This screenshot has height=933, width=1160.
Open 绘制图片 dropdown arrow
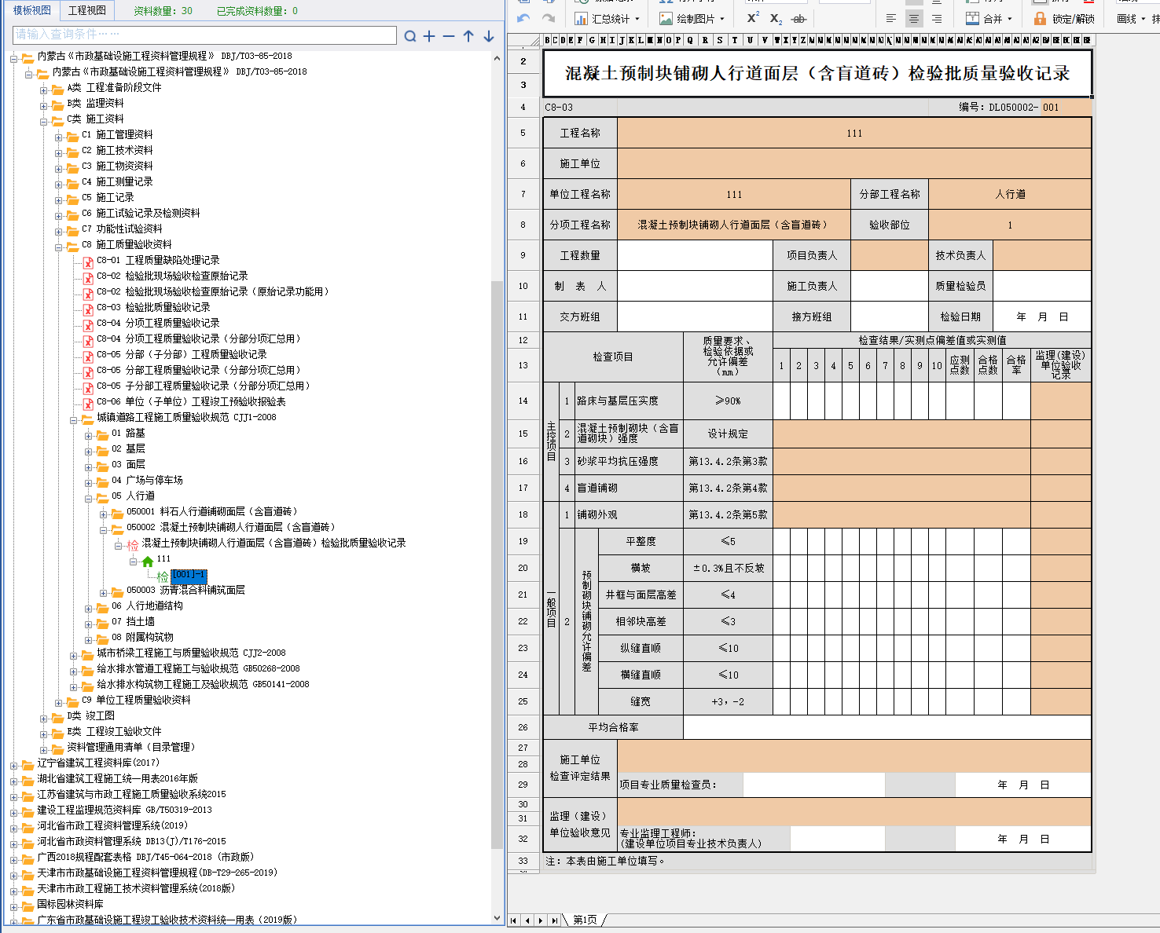pos(722,19)
